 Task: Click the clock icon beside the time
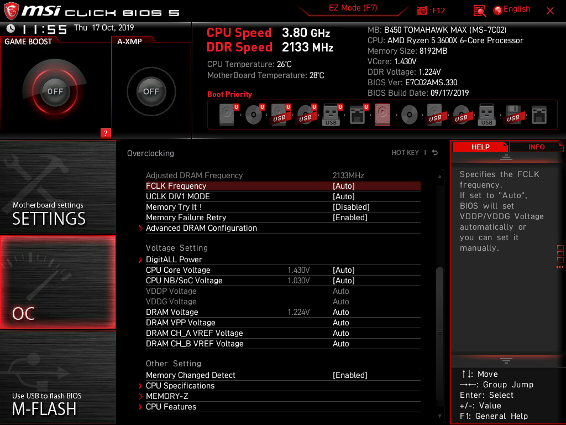(x=11, y=28)
